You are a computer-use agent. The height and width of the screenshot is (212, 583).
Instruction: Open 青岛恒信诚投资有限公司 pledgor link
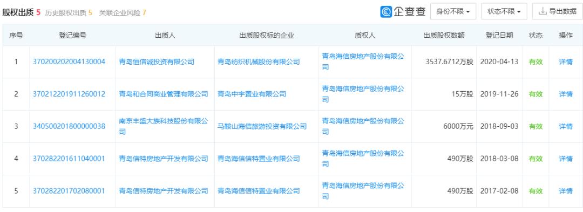tap(157, 62)
